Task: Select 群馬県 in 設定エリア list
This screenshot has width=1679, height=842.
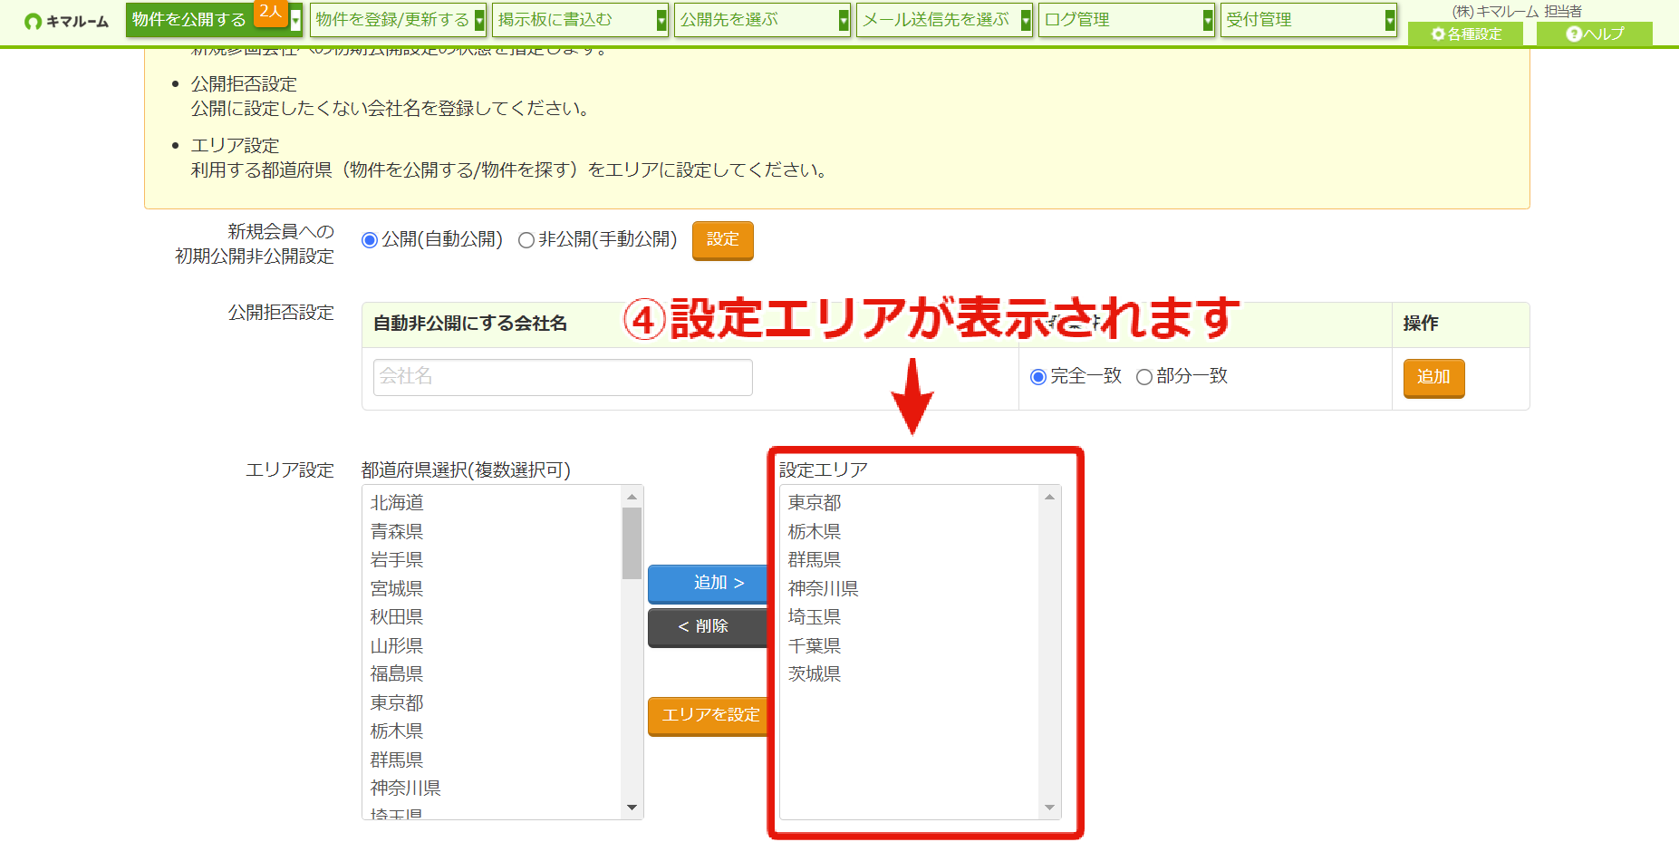Action: click(909, 560)
